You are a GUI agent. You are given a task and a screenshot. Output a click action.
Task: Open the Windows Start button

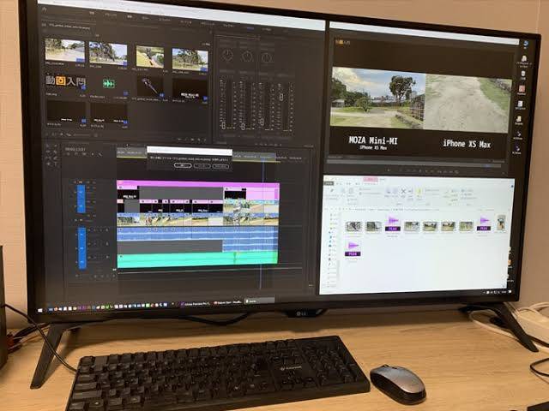point(40,310)
